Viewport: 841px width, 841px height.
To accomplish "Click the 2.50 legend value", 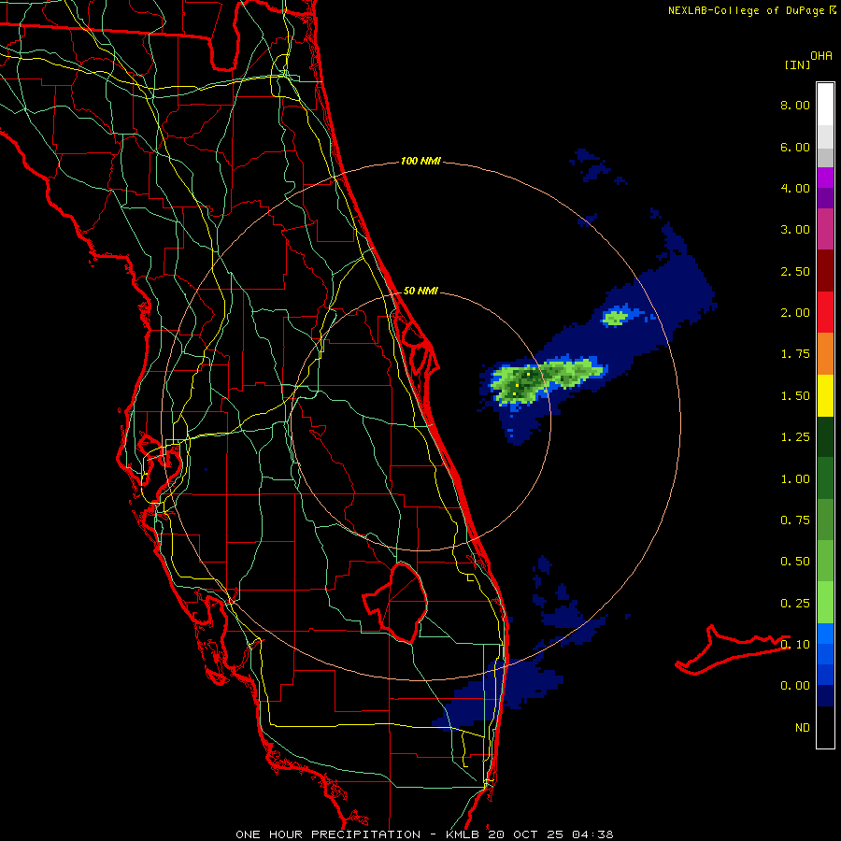I will pyautogui.click(x=795, y=271).
